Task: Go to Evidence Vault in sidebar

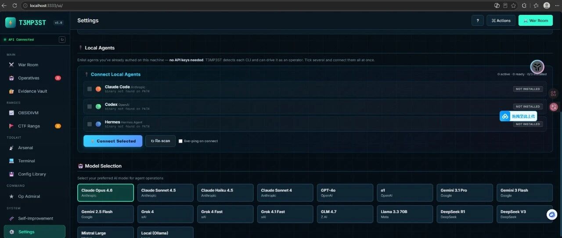Action: [x=35, y=91]
